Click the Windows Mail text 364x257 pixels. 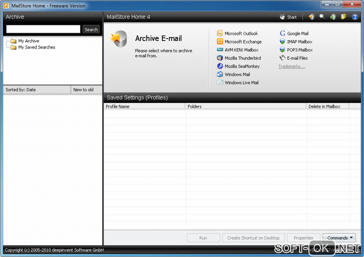point(237,75)
